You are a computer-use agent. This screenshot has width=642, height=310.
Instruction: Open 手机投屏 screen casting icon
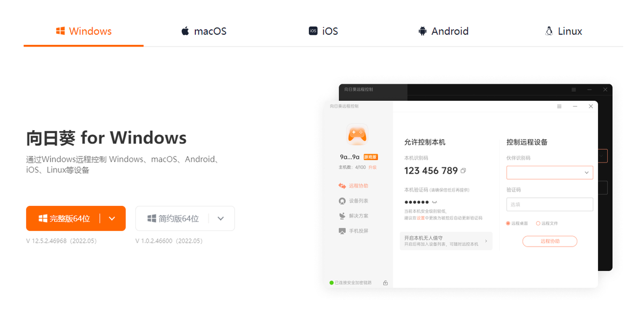(342, 231)
